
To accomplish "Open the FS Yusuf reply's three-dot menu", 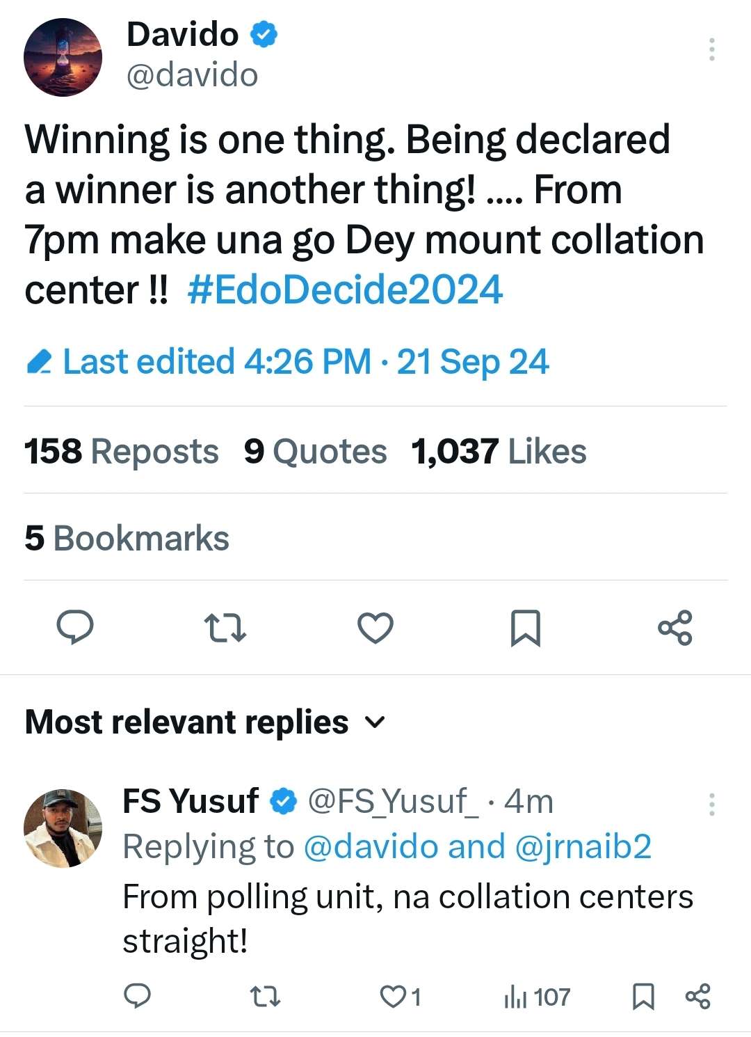I will (x=711, y=804).
